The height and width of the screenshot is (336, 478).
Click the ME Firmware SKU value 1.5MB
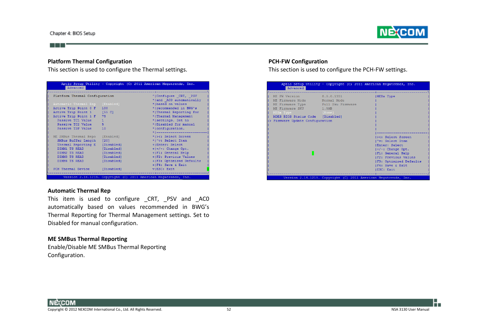click(x=327, y=108)
